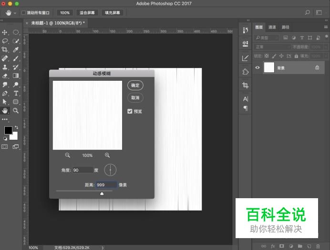Select the Path Selection tool
330x250 pixels.
[5, 102]
